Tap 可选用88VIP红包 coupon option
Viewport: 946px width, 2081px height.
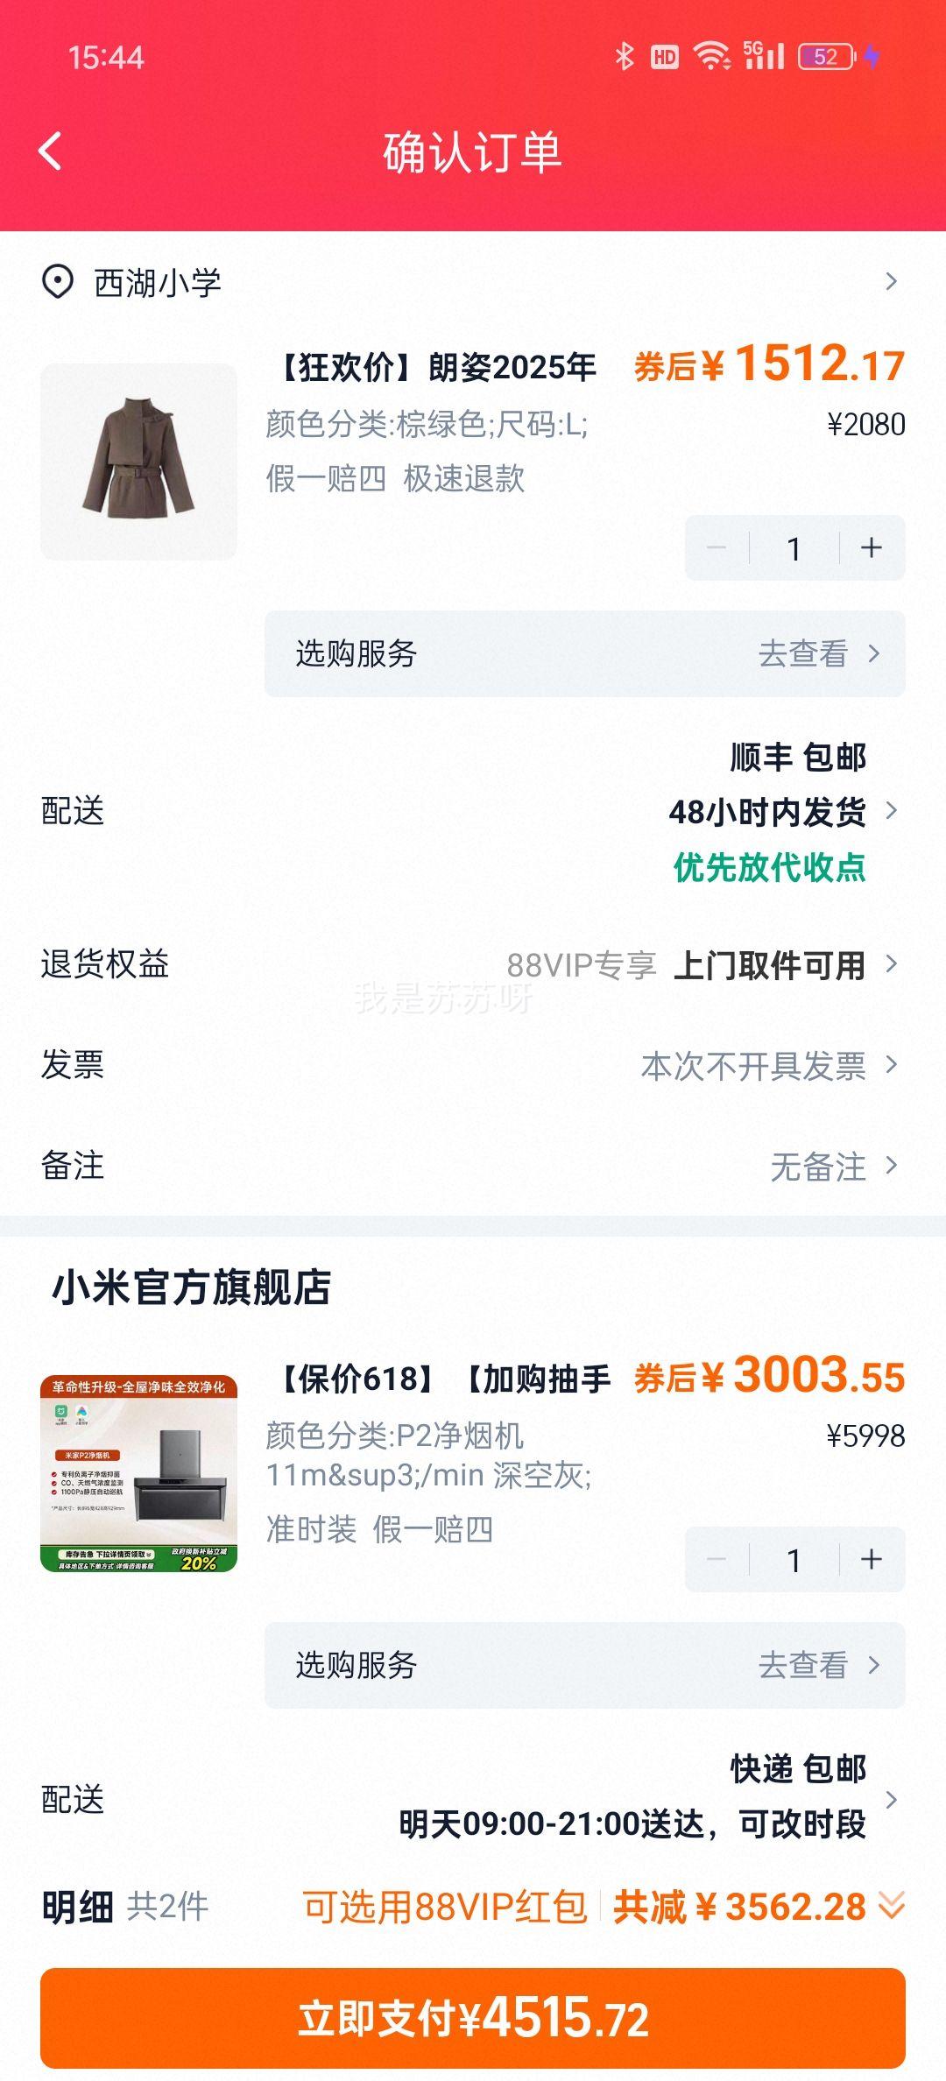(444, 1906)
